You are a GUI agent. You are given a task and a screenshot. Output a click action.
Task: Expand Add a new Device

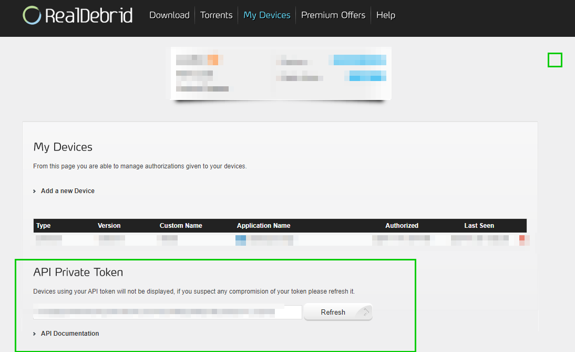pos(67,191)
